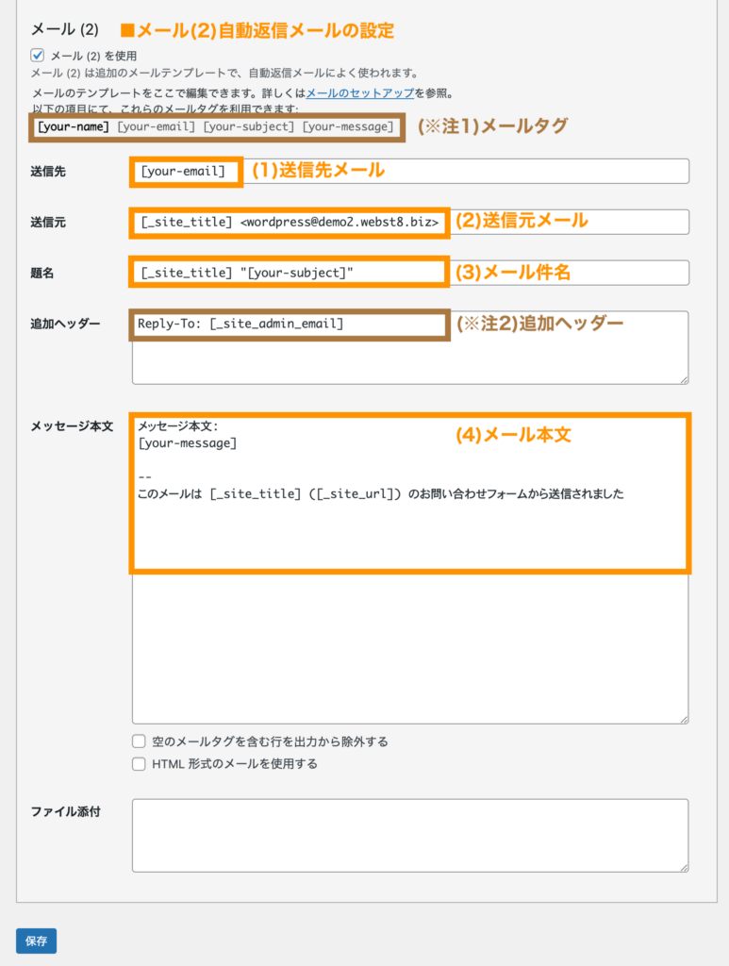The width and height of the screenshot is (729, 966).
Task: Enable HTML 形式のメールを使用する checkbox
Action: coord(139,764)
